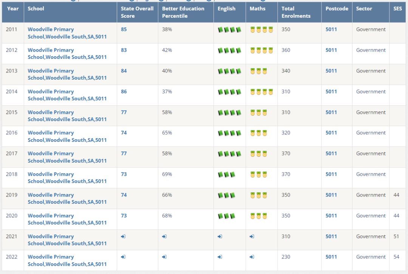Click the 2021 Better Education Percentile login icon
The image size is (408, 274).
[x=164, y=236]
